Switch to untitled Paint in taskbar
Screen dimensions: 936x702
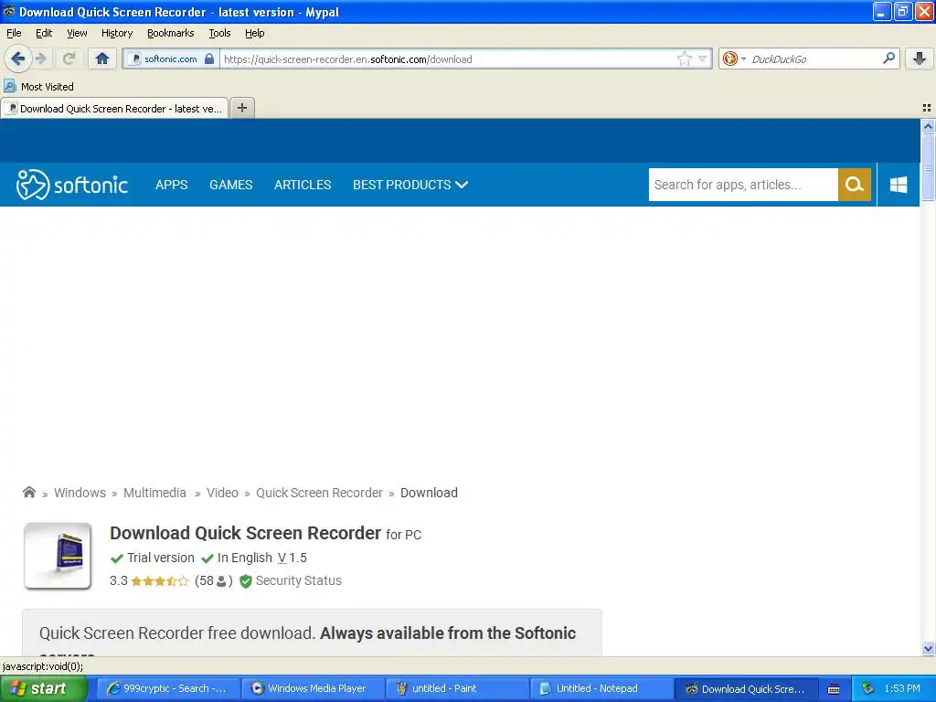point(457,688)
